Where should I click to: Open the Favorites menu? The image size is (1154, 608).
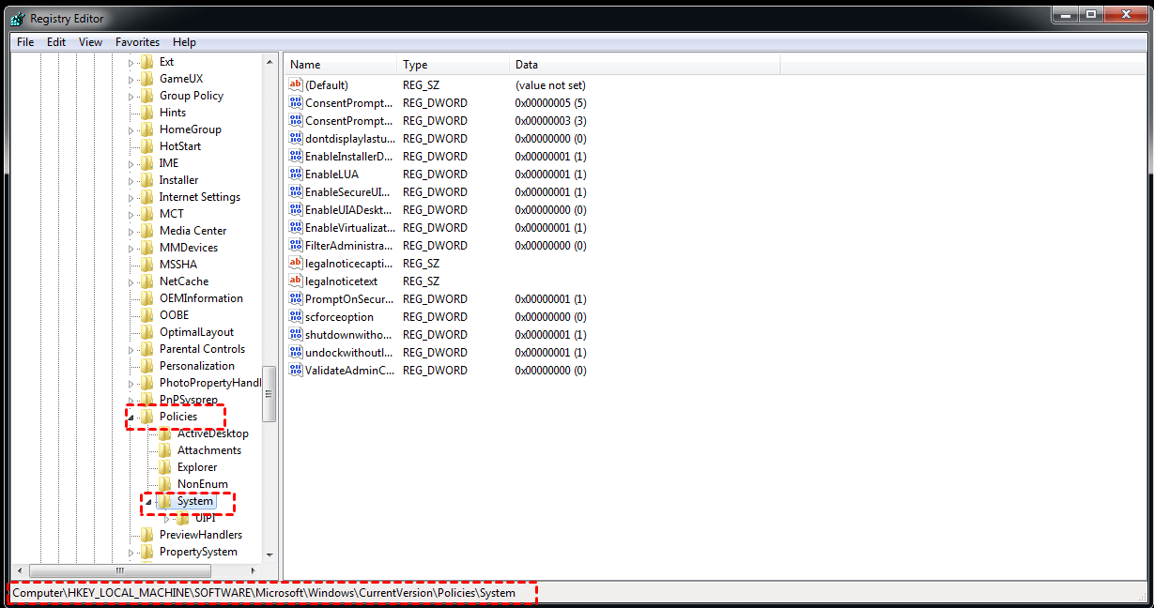coord(138,42)
